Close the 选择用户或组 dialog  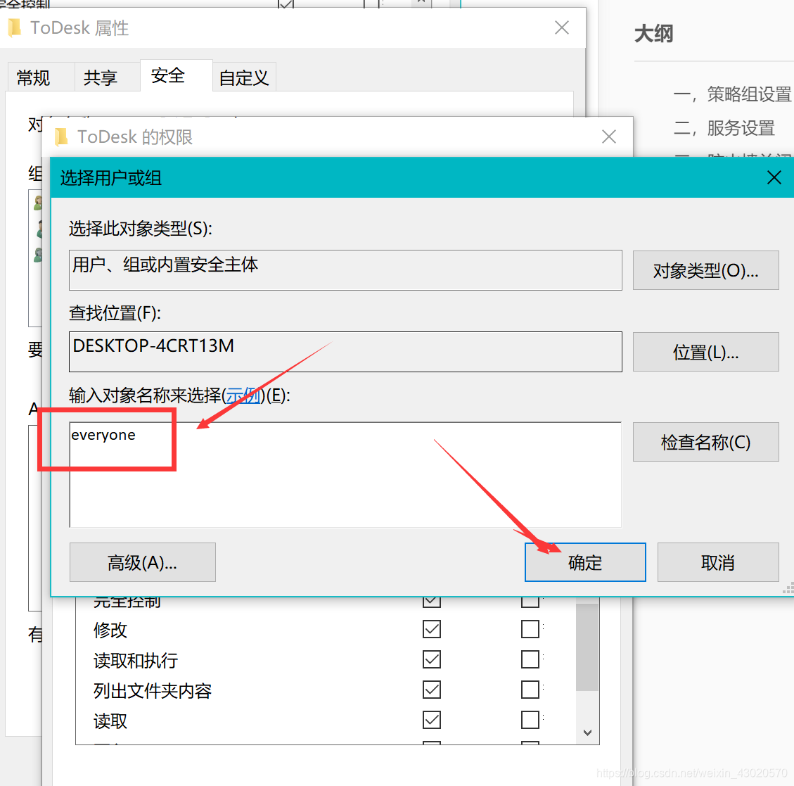point(774,177)
